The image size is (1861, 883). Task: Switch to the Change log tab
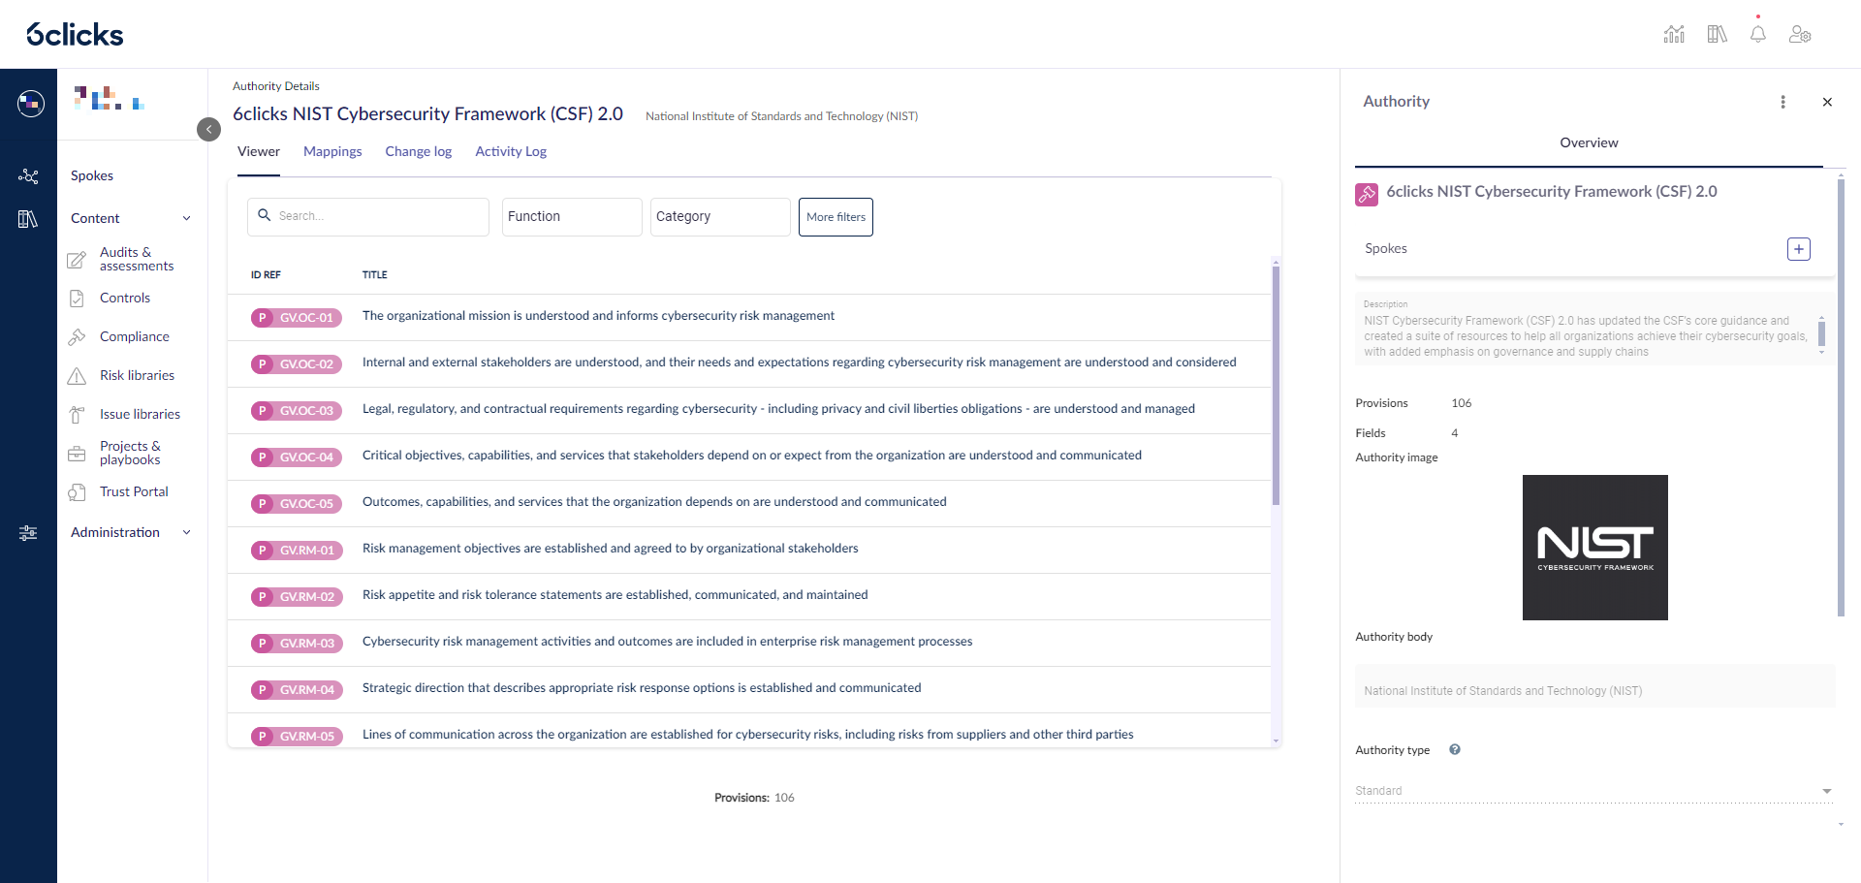tap(419, 151)
